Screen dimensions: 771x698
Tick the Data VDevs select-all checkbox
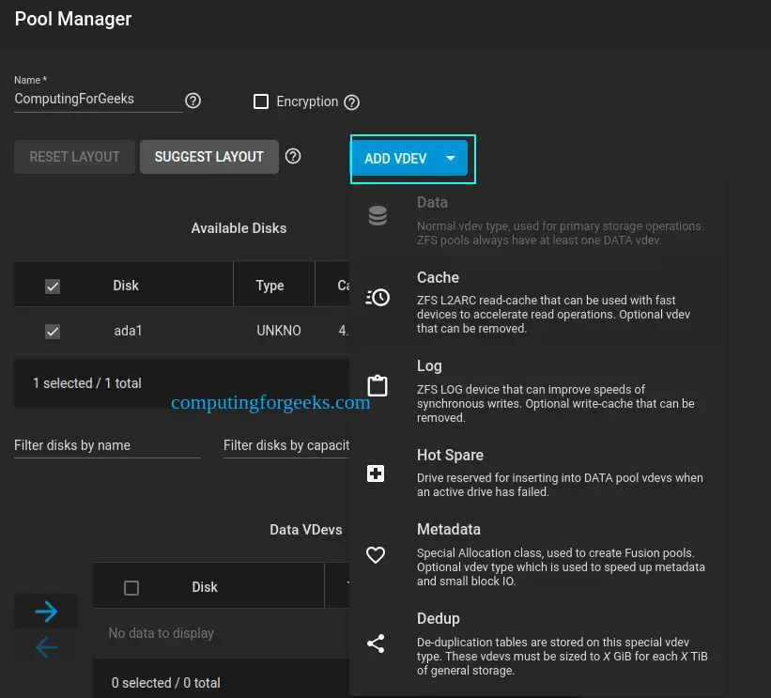[131, 588]
